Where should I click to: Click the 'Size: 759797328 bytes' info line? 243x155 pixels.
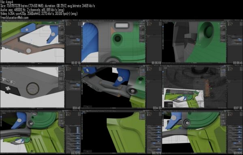click(47, 6)
